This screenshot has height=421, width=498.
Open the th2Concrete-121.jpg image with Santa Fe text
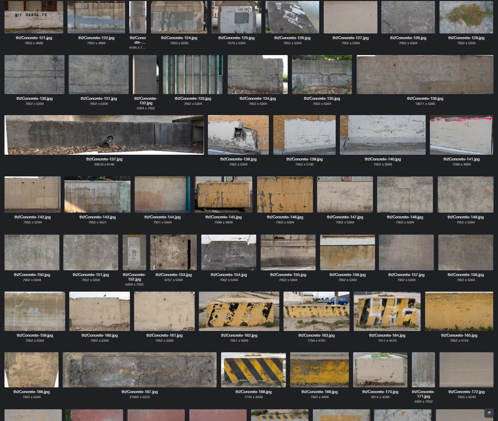click(33, 17)
